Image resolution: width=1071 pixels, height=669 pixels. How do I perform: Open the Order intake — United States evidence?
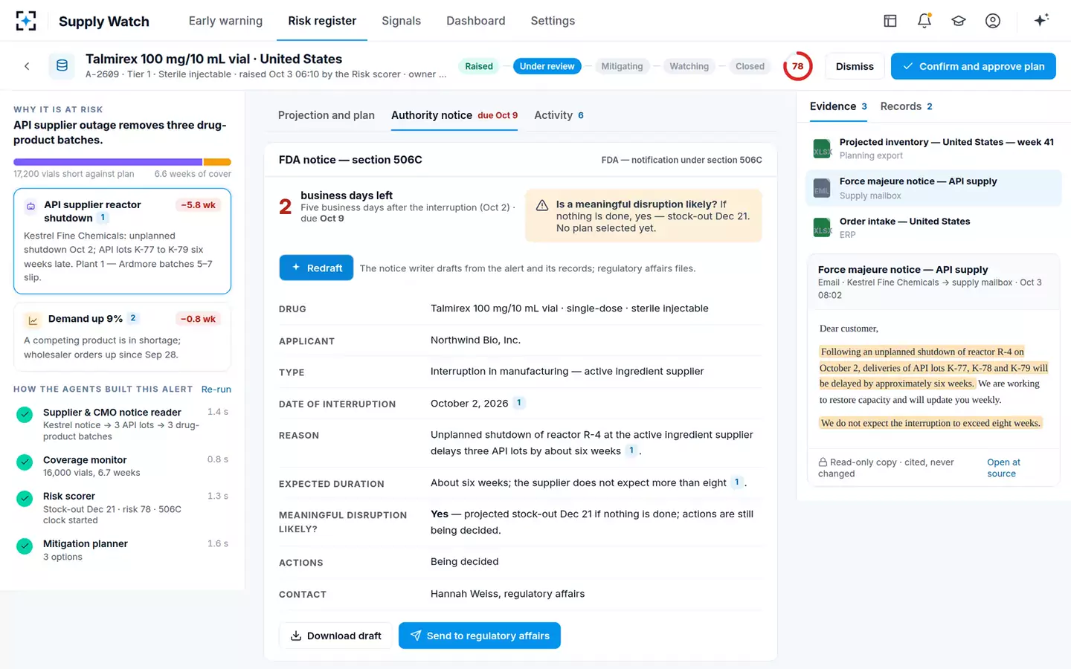pos(933,227)
